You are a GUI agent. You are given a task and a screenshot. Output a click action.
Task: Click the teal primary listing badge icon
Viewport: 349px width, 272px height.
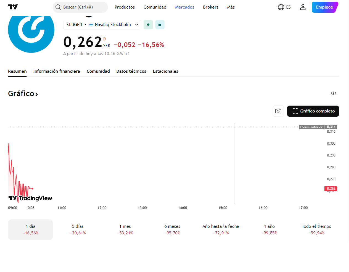point(160,25)
